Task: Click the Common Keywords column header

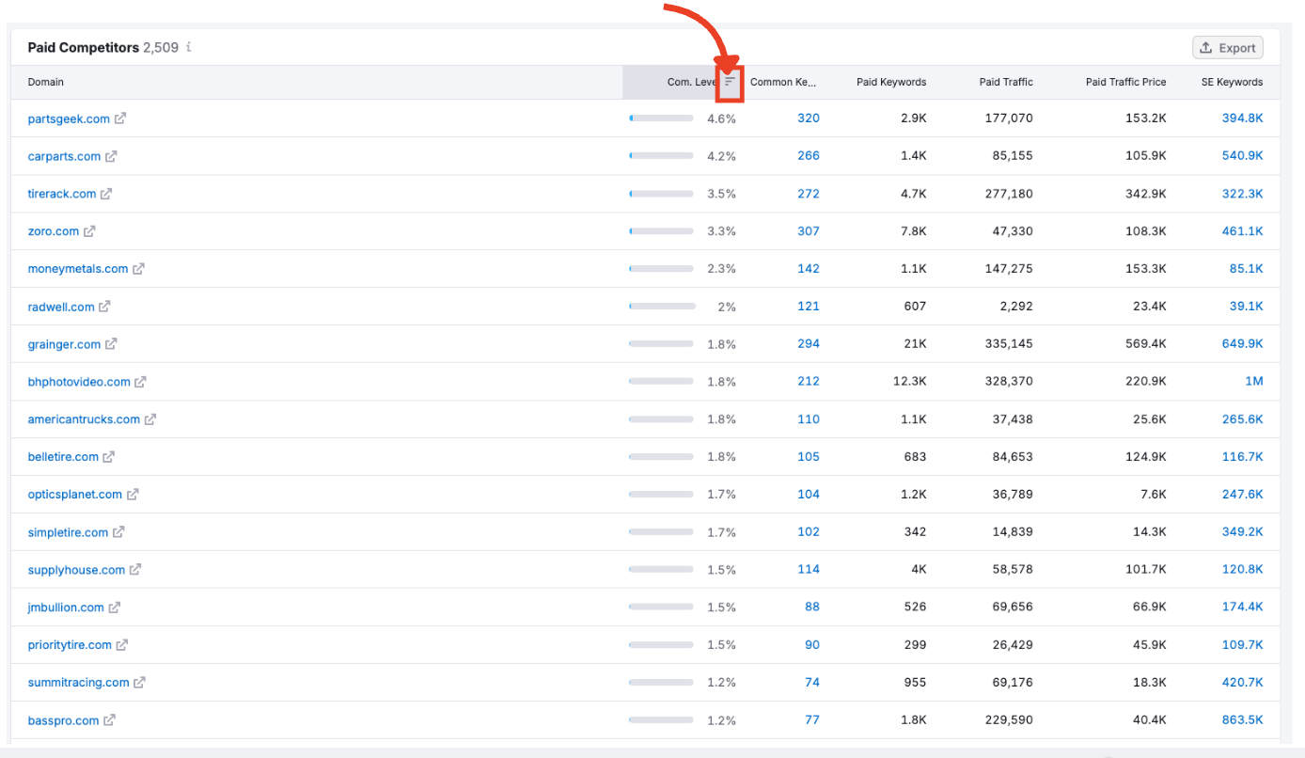Action: pyautogui.click(x=782, y=83)
